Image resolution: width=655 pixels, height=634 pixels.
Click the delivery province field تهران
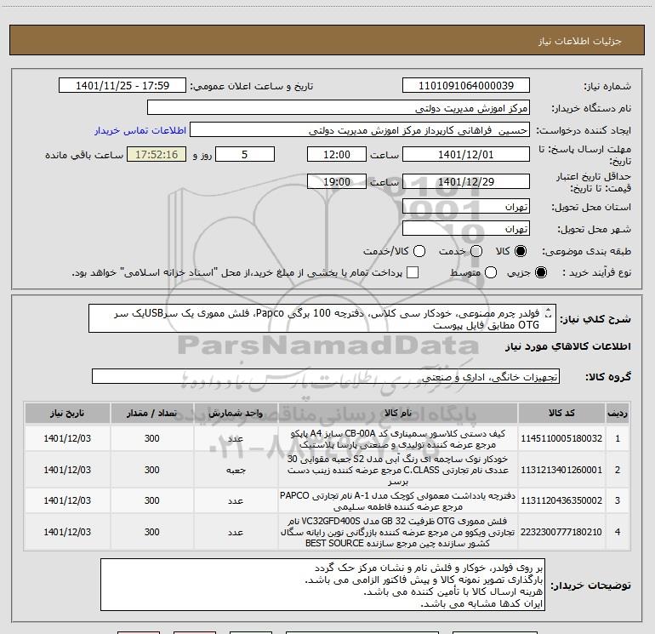(x=466, y=207)
